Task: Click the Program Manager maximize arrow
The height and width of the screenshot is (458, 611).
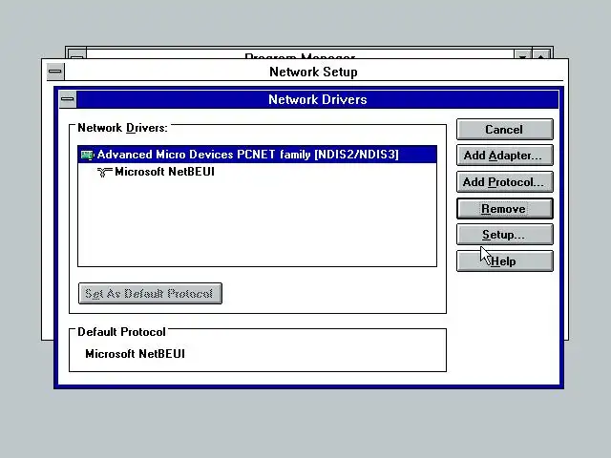Action: 541,55
